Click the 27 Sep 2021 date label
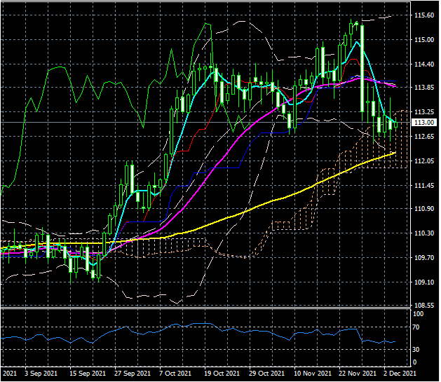This screenshot has height=382, width=441. tap(133, 374)
